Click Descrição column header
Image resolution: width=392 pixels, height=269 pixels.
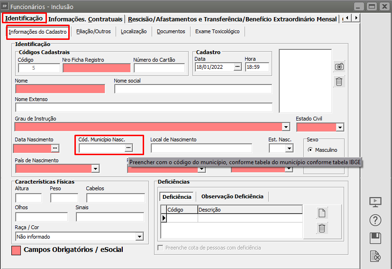(250, 210)
